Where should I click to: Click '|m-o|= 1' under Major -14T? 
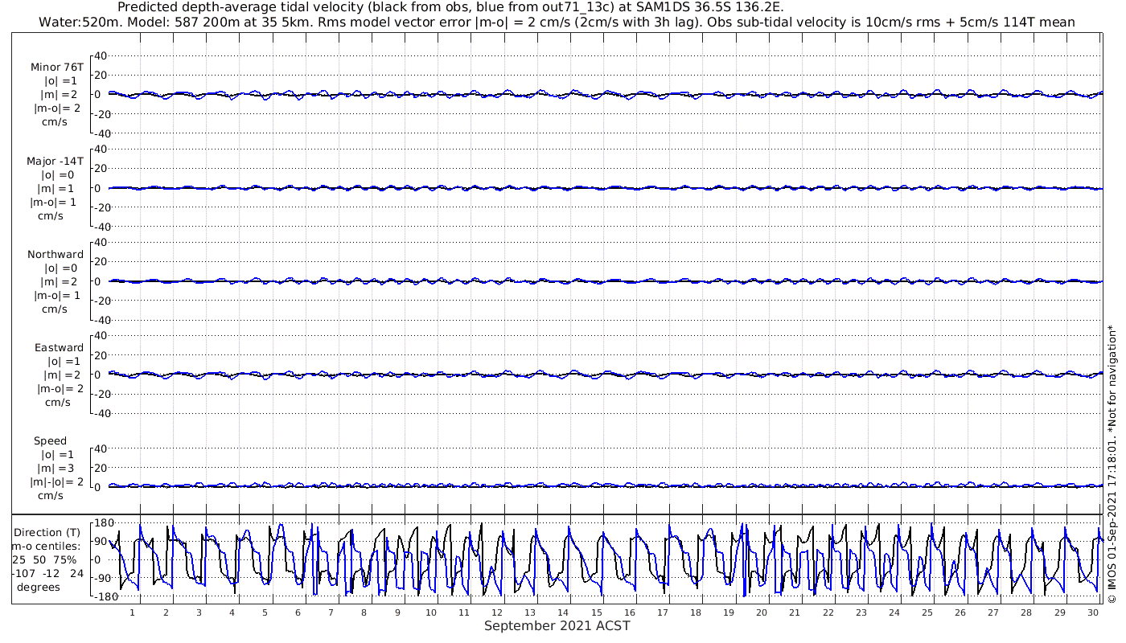pos(56,202)
